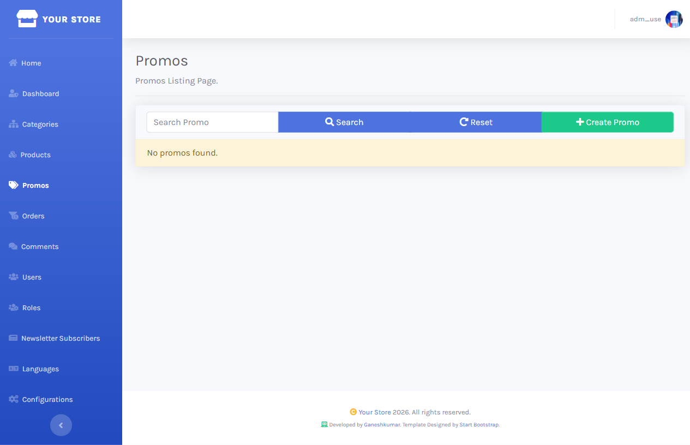This screenshot has height=445, width=690.
Task: Click the copyright icon in footer
Action: click(x=353, y=412)
